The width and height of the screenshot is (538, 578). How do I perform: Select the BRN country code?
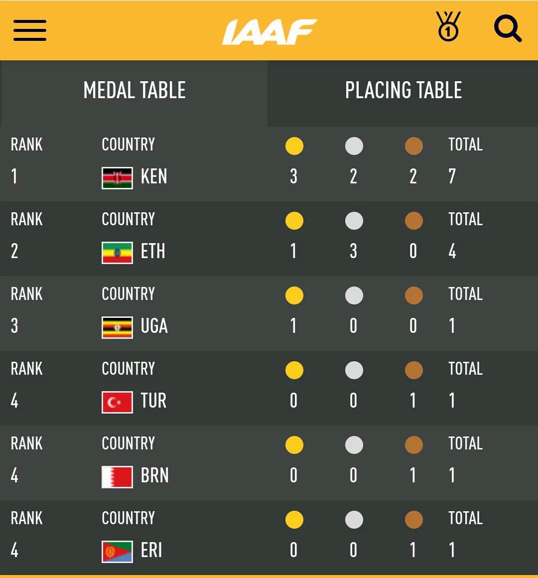click(x=155, y=476)
